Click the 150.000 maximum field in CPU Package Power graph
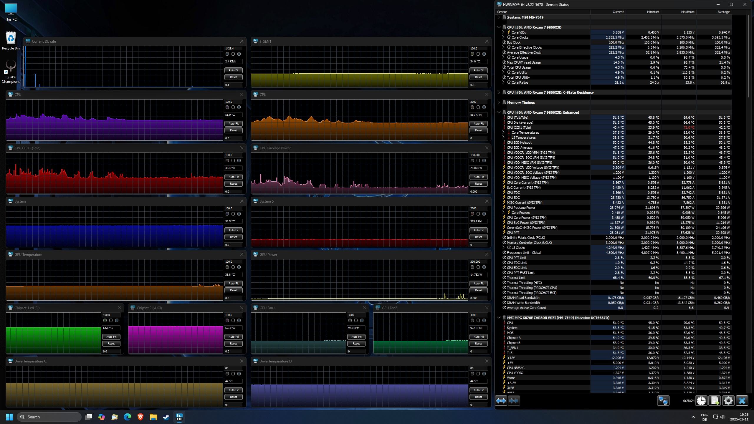Image resolution: width=754 pixels, height=424 pixels. click(x=479, y=155)
